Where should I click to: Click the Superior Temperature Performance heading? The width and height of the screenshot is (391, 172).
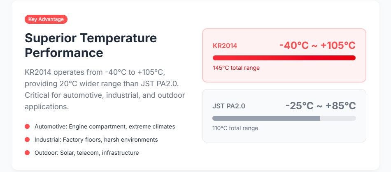91,46
